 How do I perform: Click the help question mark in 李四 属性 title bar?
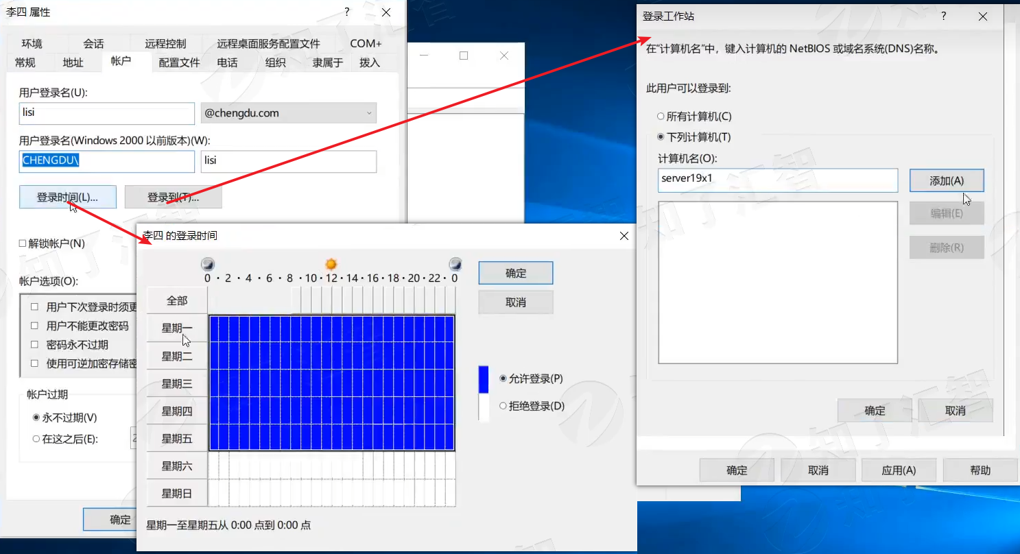click(347, 12)
